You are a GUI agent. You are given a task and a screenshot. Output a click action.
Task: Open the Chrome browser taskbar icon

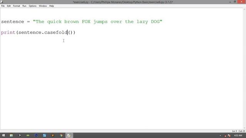(61, 135)
